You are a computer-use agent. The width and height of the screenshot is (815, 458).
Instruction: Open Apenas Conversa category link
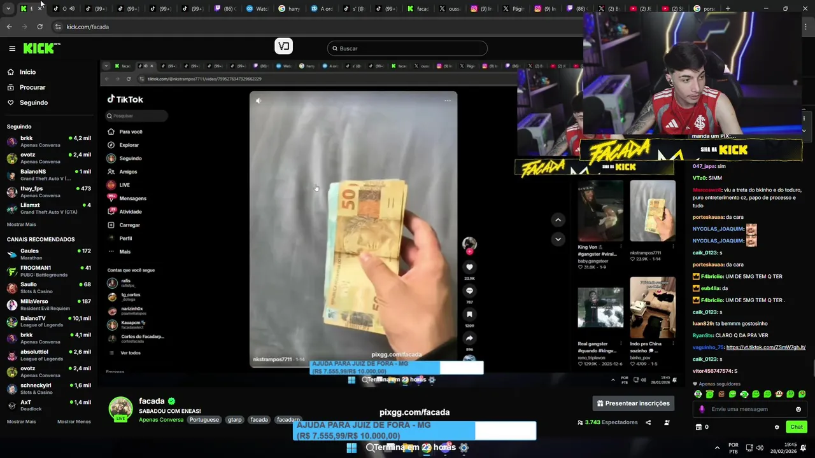pyautogui.click(x=161, y=420)
